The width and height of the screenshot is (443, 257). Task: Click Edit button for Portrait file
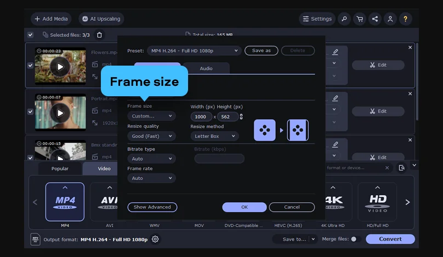378,112
